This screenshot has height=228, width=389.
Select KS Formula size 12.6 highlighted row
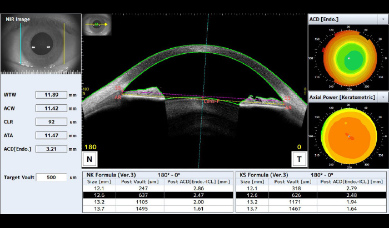311,195
